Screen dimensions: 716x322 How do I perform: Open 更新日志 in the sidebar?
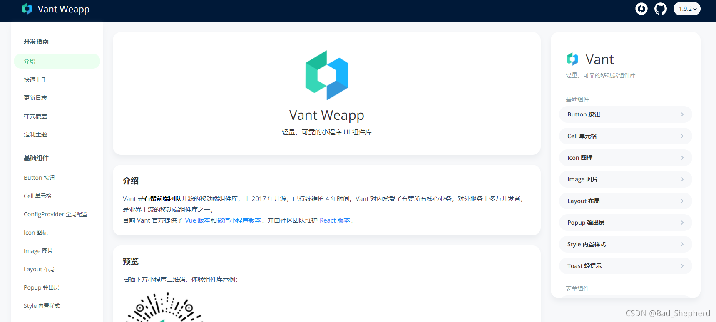click(35, 98)
